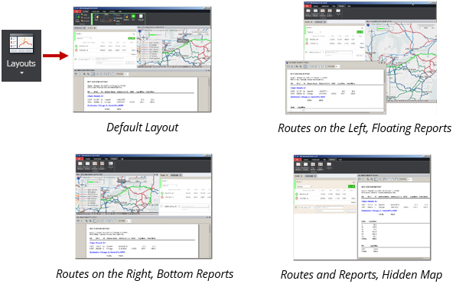
Task: Open the vehicle type dropdown in the Default Layout route panel
Action: tap(83, 38)
